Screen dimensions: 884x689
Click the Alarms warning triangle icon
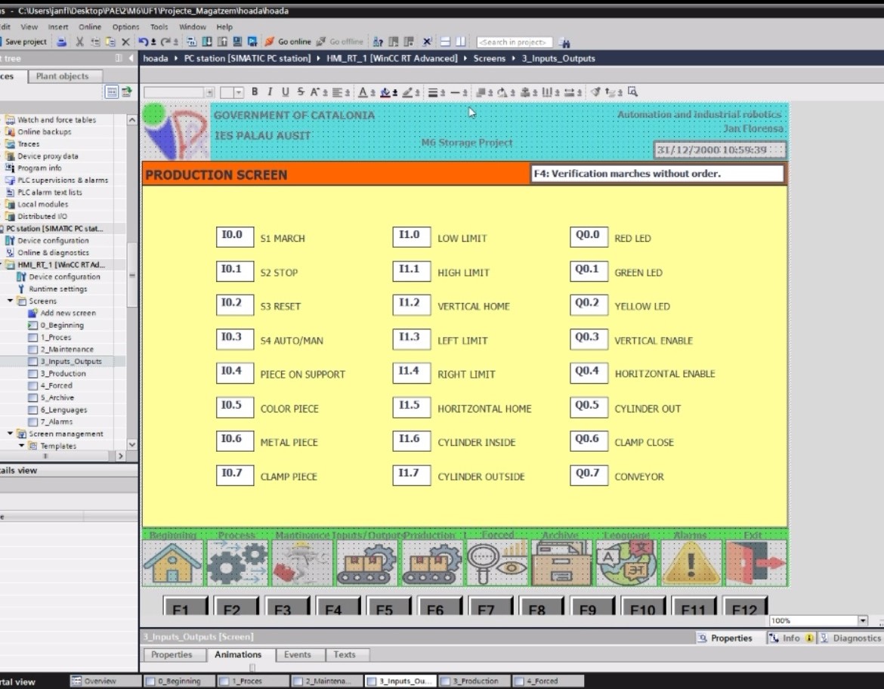691,564
